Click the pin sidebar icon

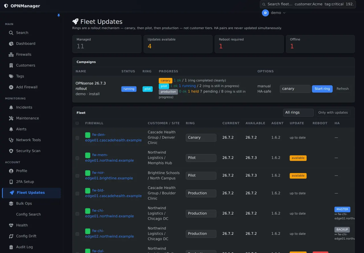coord(59,15)
